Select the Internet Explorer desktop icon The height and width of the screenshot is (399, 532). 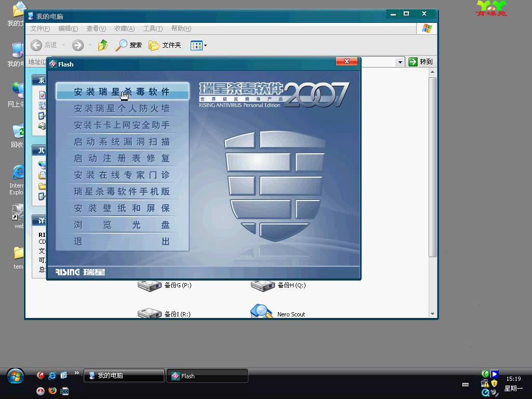pyautogui.click(x=17, y=179)
